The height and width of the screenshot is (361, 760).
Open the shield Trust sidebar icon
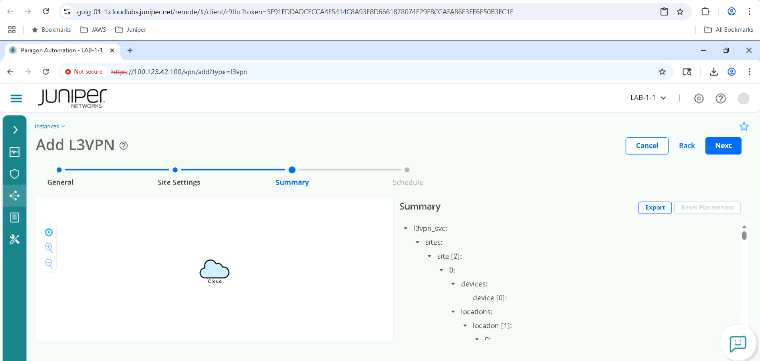pos(15,174)
